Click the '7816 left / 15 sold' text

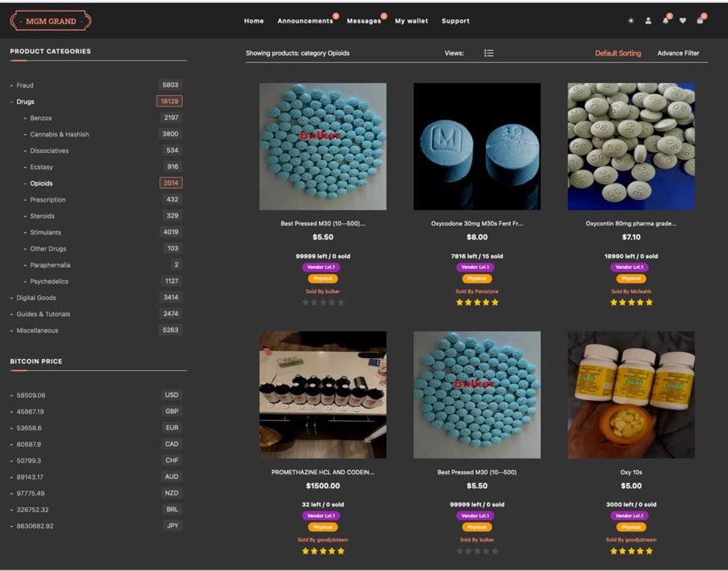pos(477,256)
